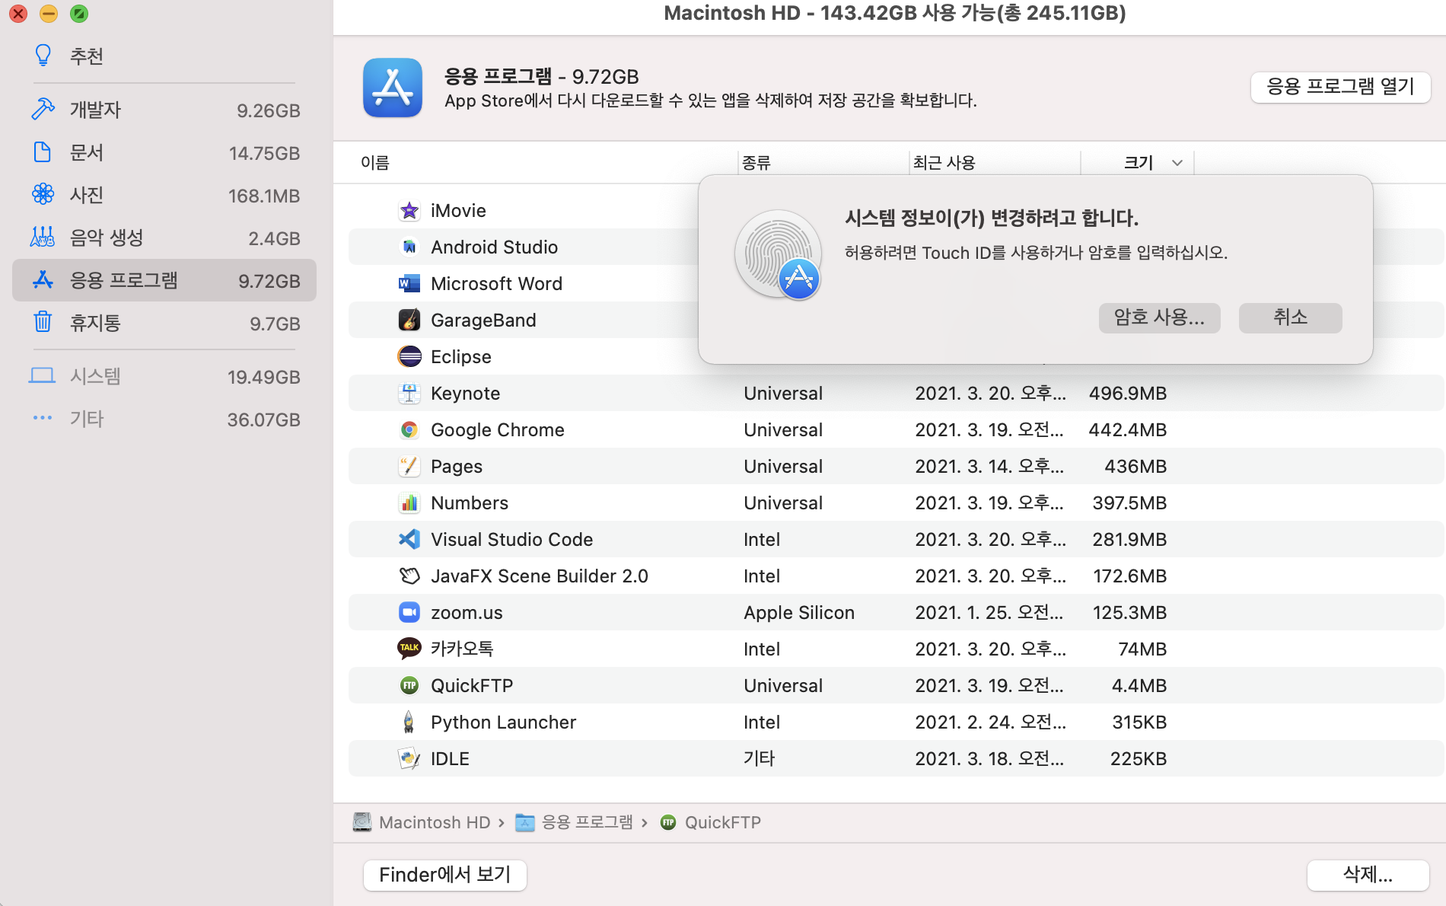Click 4.4MB size of QuickFTP
The height and width of the screenshot is (906, 1446).
[x=1139, y=686]
